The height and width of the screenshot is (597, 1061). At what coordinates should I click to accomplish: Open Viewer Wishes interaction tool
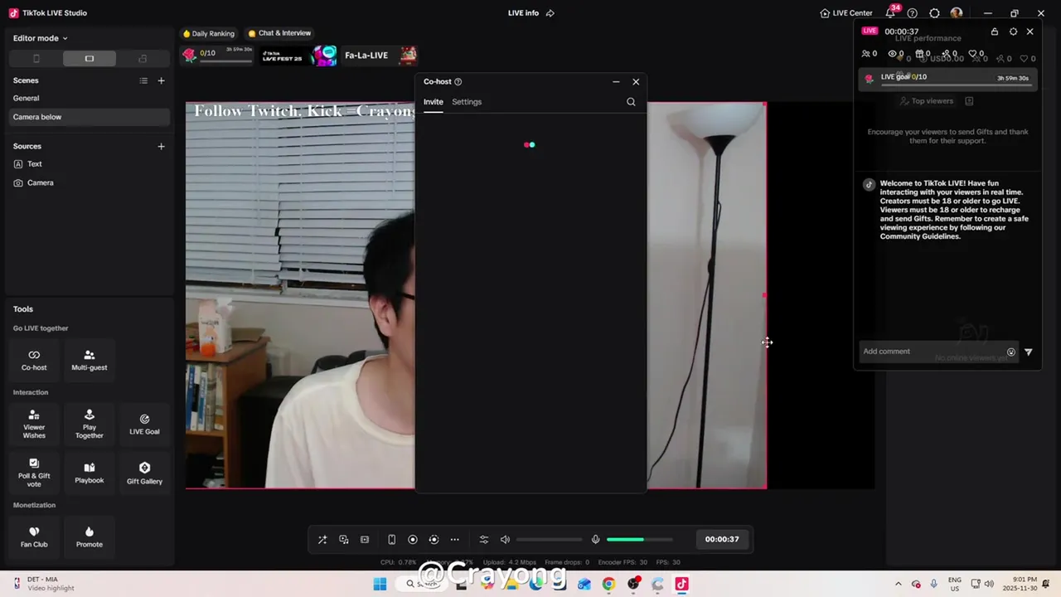click(34, 424)
